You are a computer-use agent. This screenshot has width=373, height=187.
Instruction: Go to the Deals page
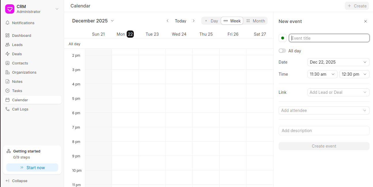(x=17, y=54)
